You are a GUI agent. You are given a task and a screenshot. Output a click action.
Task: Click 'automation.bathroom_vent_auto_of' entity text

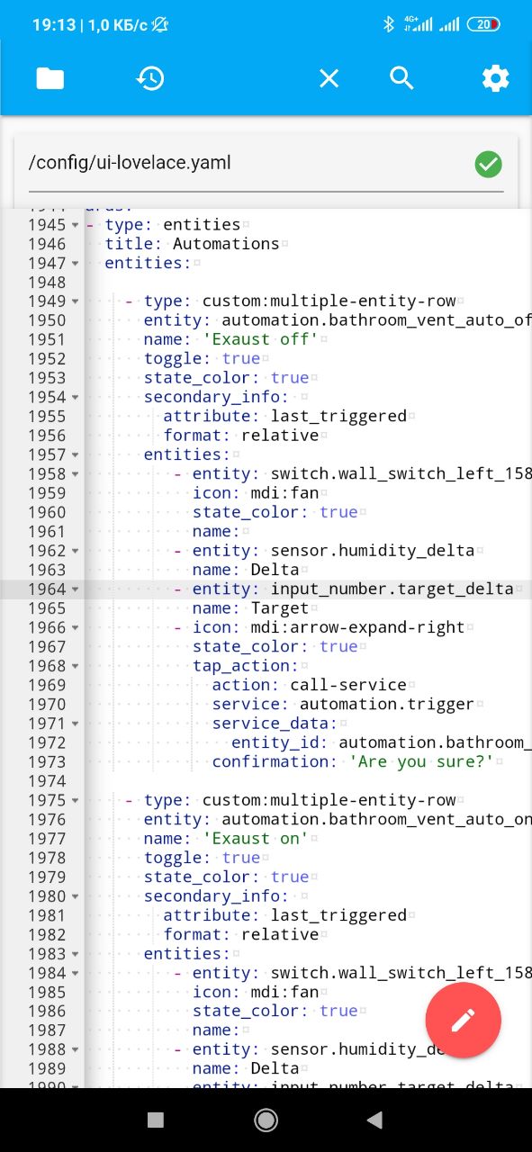point(376,320)
